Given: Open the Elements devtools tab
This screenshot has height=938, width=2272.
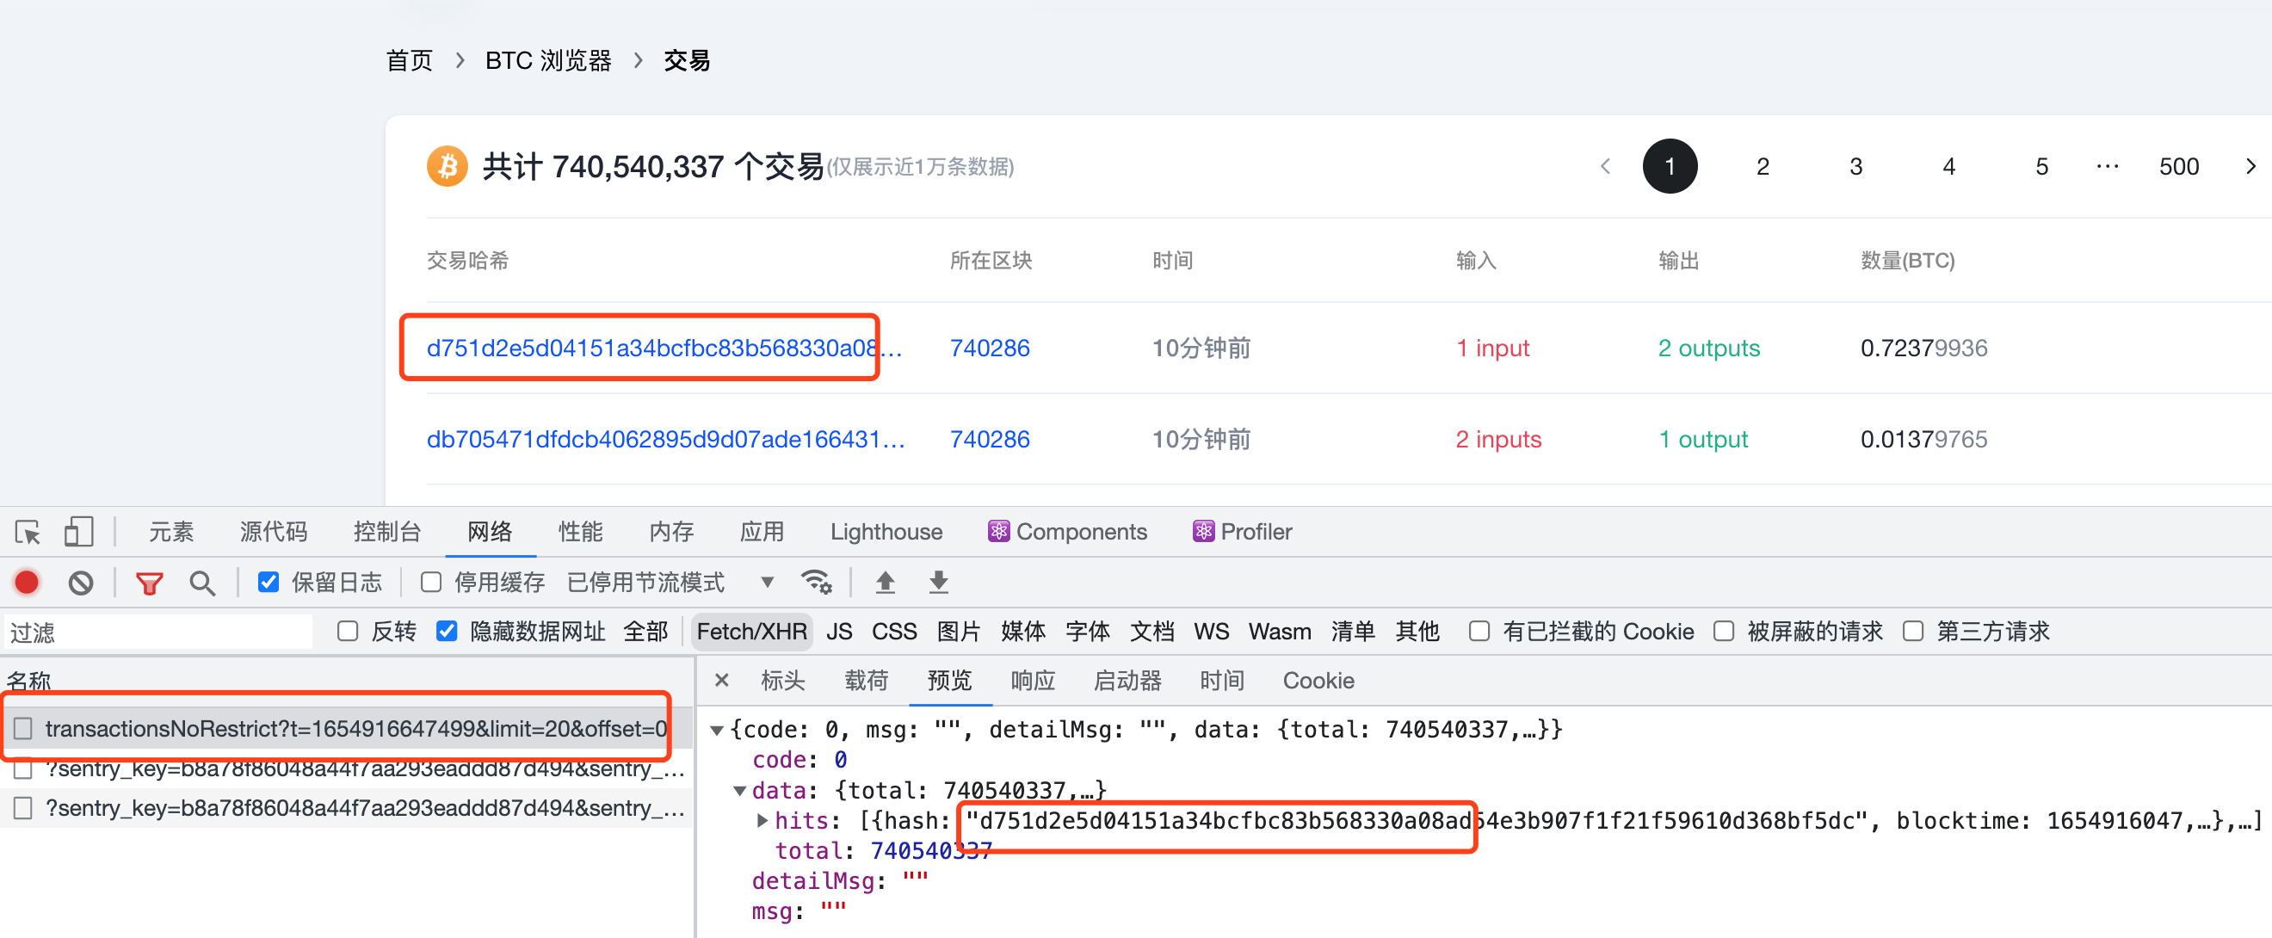Looking at the screenshot, I should [x=171, y=531].
